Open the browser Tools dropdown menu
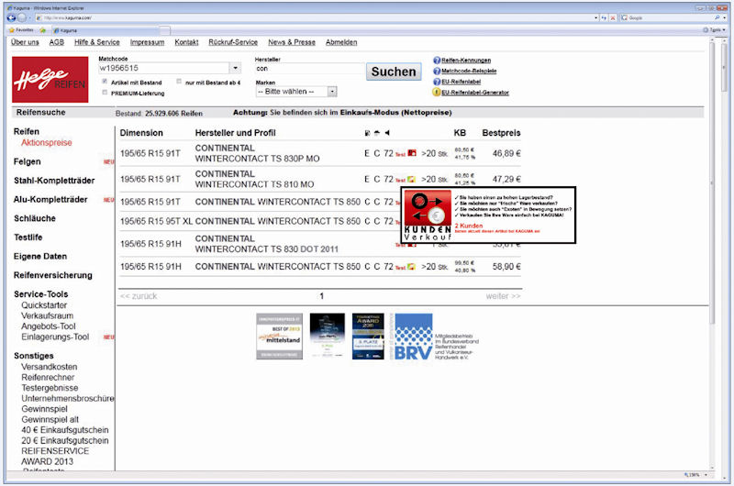This screenshot has height=486, width=734. point(715,30)
